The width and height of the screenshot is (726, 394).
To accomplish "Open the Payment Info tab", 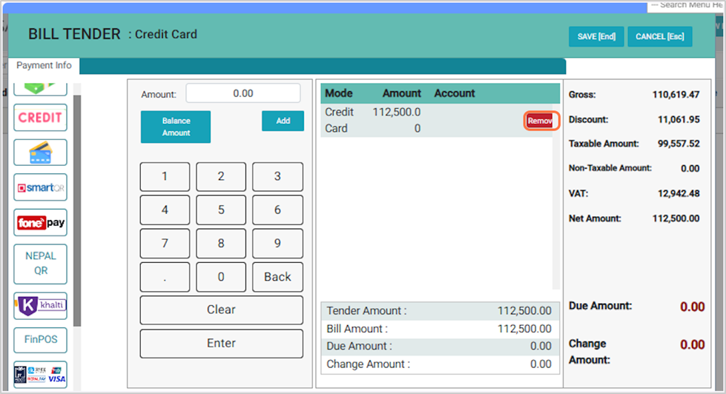I will point(44,65).
